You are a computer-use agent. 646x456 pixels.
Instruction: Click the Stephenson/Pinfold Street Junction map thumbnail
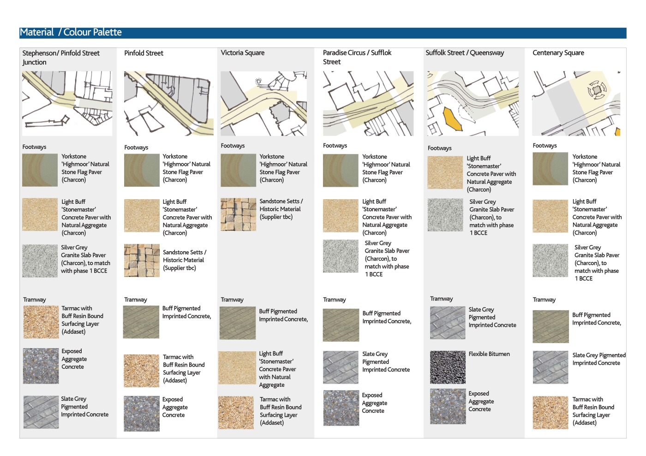pyautogui.click(x=67, y=103)
